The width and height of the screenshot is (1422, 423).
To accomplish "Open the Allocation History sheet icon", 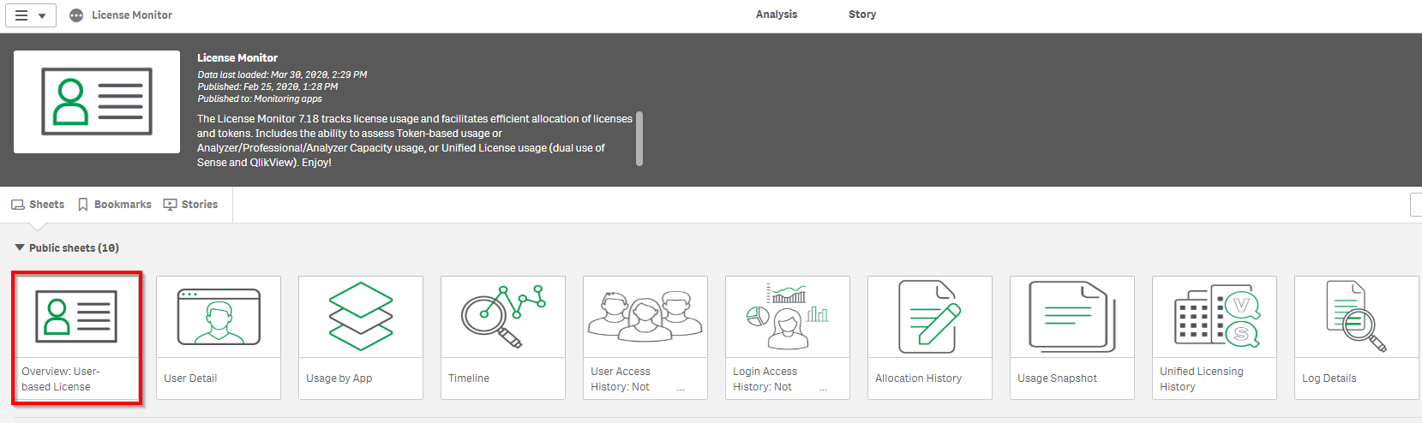I will [930, 317].
